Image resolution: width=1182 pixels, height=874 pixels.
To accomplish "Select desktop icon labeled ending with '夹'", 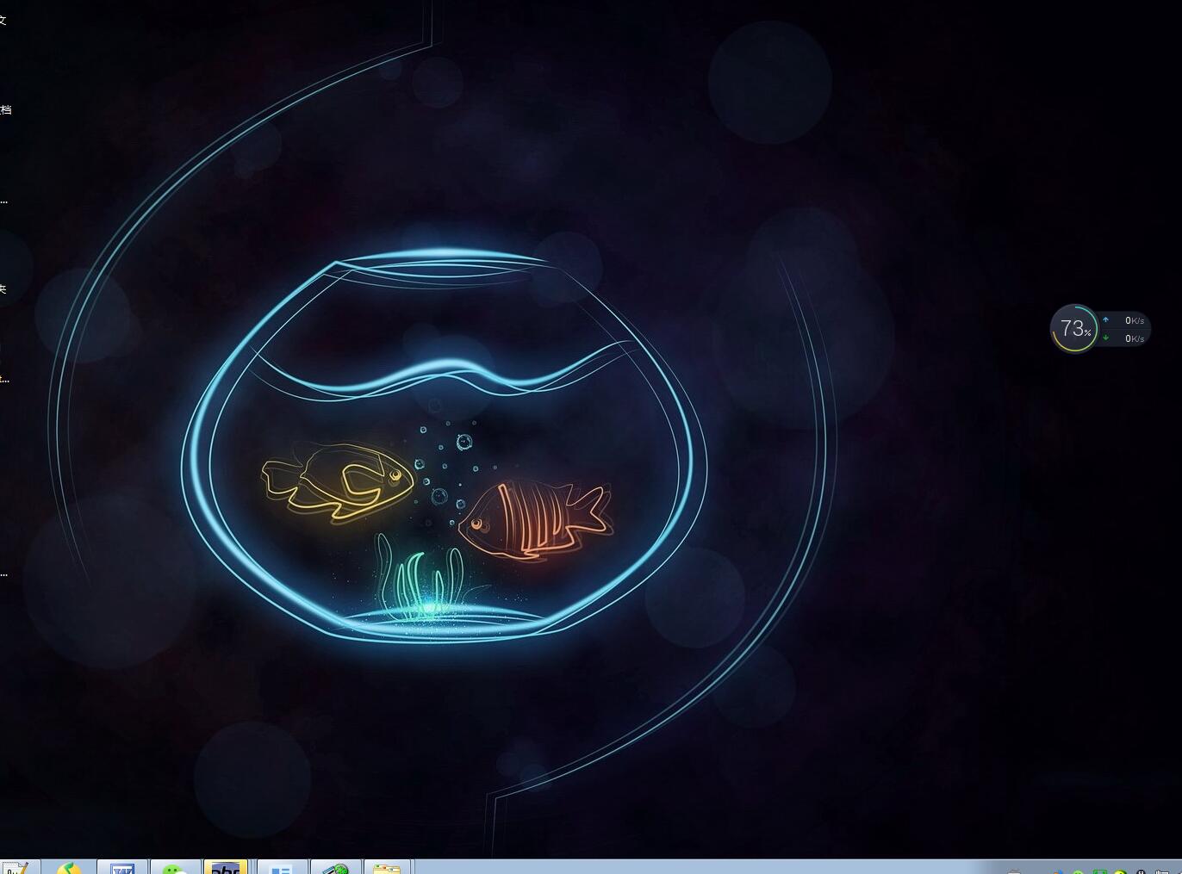I will coord(3,288).
